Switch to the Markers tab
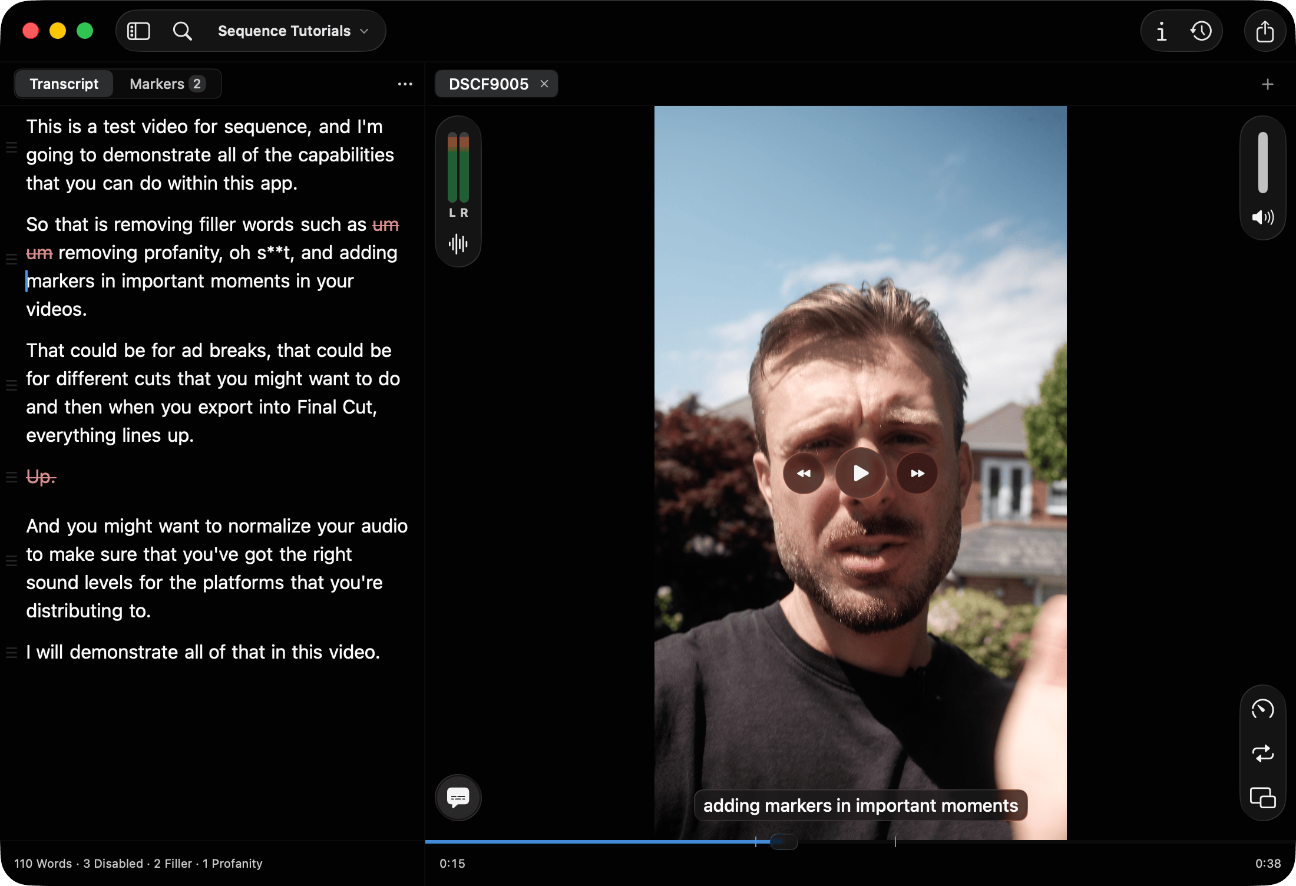 pos(167,84)
